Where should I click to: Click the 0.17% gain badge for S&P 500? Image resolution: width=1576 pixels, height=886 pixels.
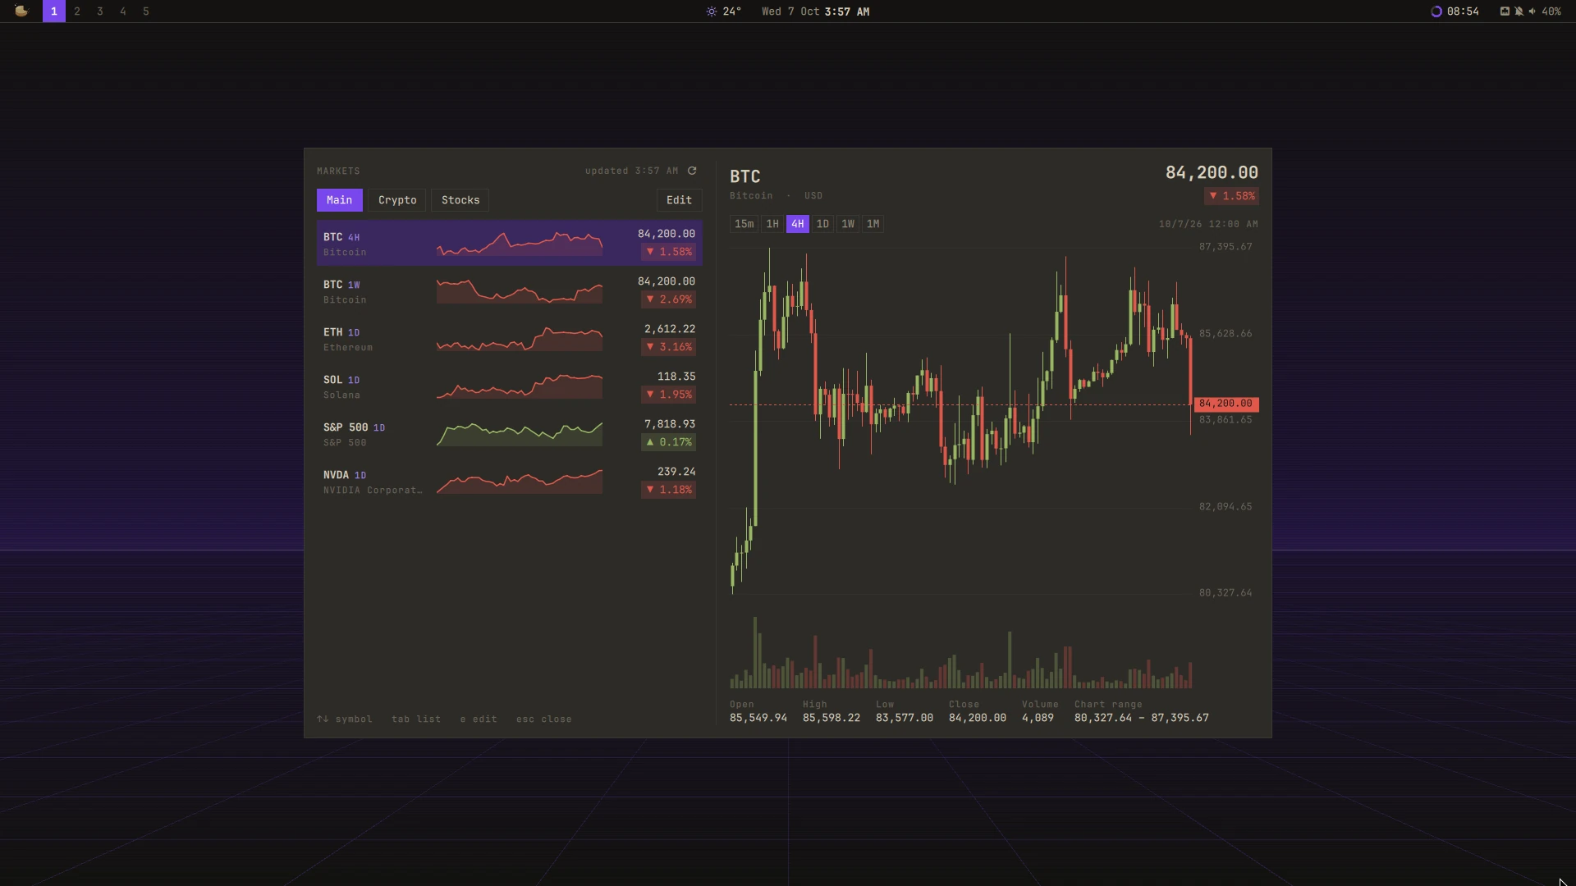pyautogui.click(x=668, y=442)
